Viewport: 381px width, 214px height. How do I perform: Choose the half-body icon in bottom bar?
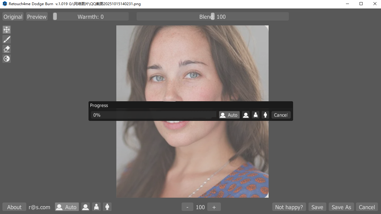(x=96, y=207)
